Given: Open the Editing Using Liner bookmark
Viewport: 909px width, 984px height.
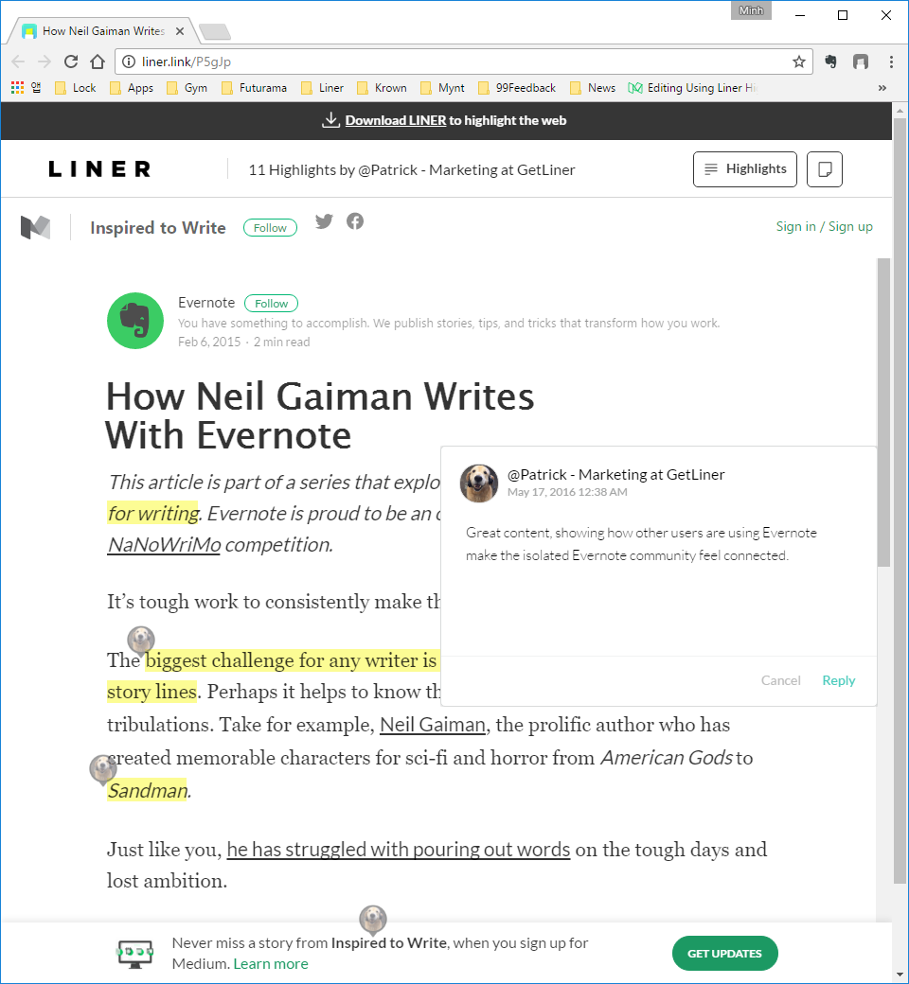Looking at the screenshot, I should pos(692,88).
